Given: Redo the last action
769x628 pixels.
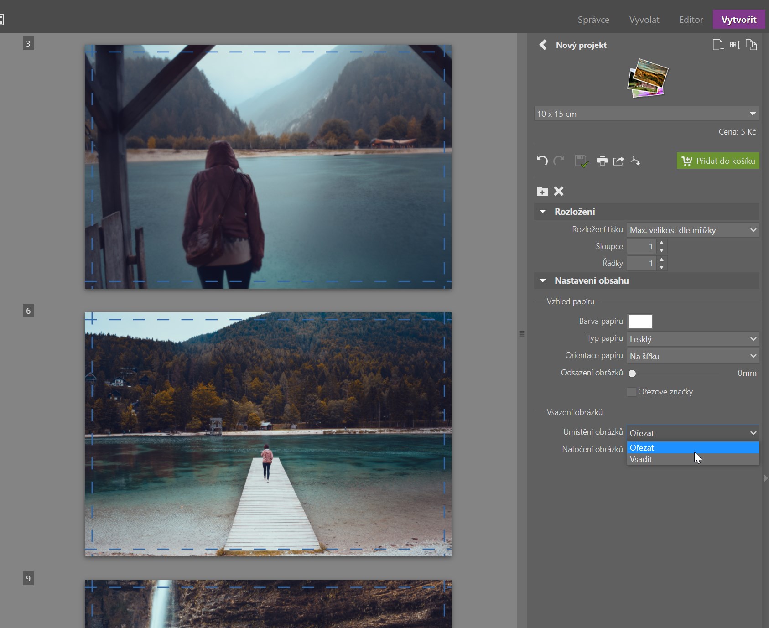Looking at the screenshot, I should point(559,161).
